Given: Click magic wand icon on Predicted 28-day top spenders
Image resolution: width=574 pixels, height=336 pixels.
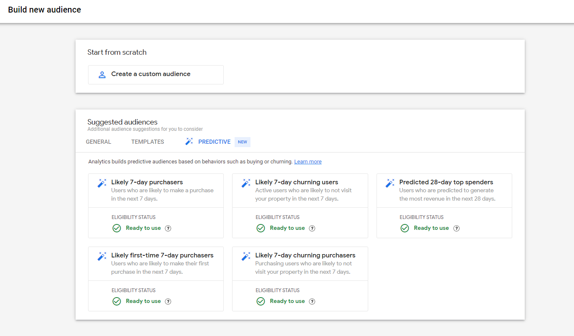Looking at the screenshot, I should (x=390, y=183).
